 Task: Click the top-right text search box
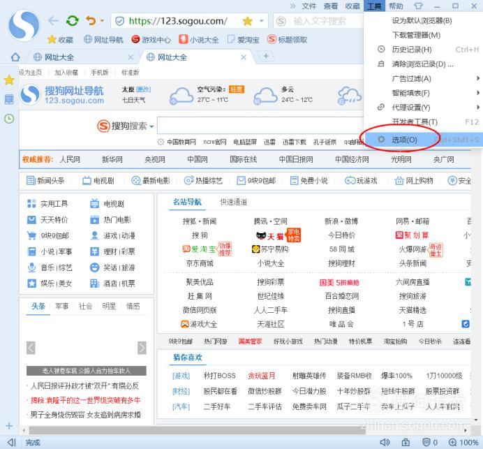point(319,21)
